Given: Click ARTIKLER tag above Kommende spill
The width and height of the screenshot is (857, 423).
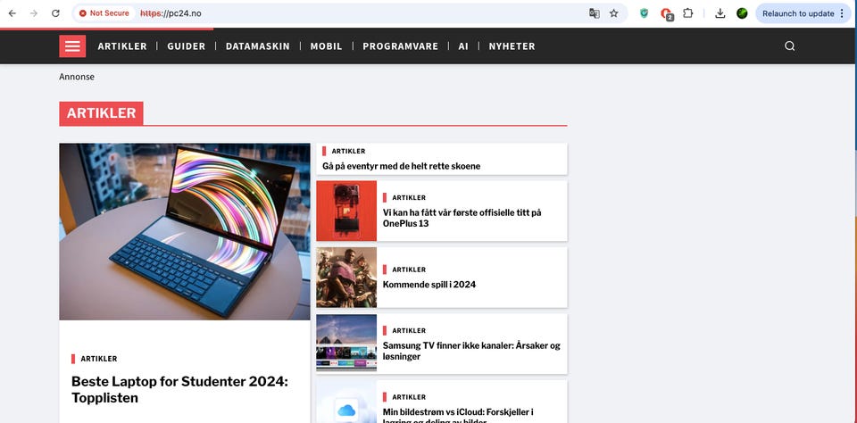Looking at the screenshot, I should click(x=409, y=270).
